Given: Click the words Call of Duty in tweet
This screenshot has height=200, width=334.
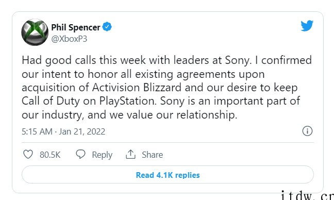Looking at the screenshot, I should (51, 101).
